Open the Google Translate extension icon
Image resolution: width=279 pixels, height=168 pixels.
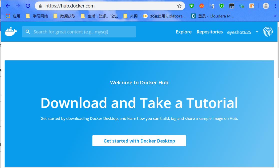click(212, 6)
